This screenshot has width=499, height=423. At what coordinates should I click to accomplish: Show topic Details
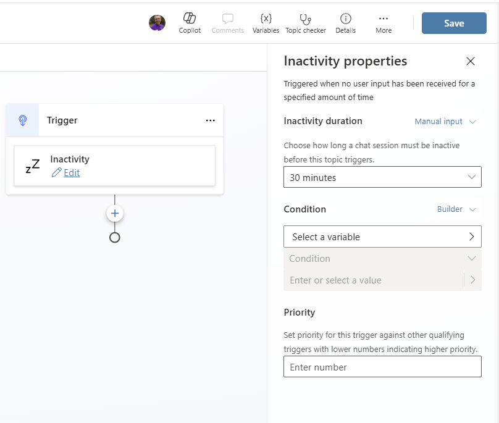[x=345, y=23]
